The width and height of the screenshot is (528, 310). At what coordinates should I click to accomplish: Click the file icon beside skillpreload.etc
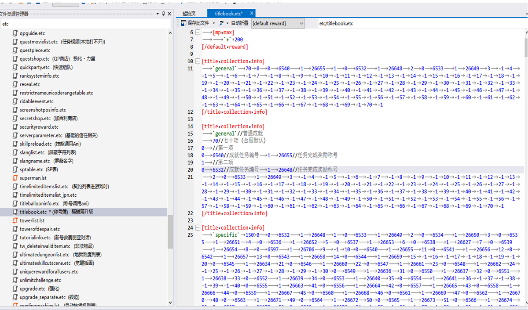coord(15,144)
